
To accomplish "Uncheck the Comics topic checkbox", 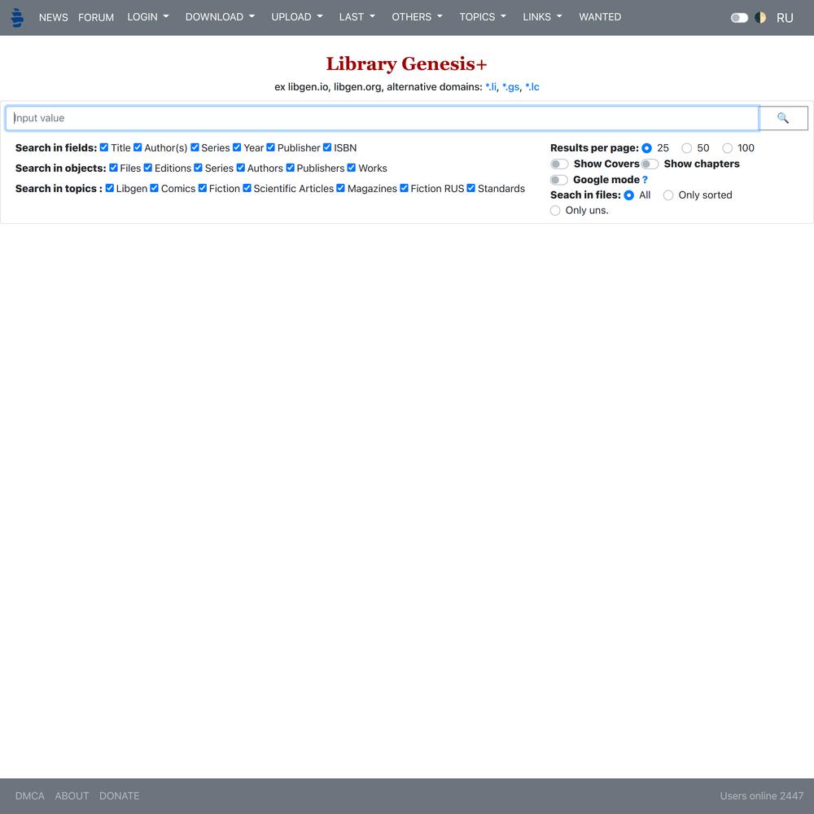I will [154, 188].
